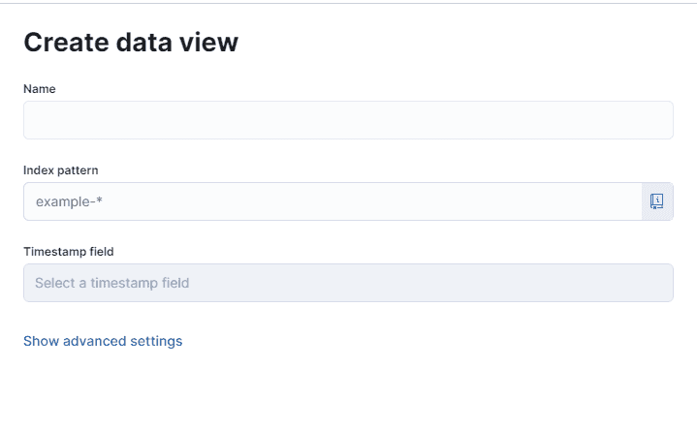The height and width of the screenshot is (430, 697).
Task: Click the pattern entry field under Index pattern
Action: (x=333, y=201)
